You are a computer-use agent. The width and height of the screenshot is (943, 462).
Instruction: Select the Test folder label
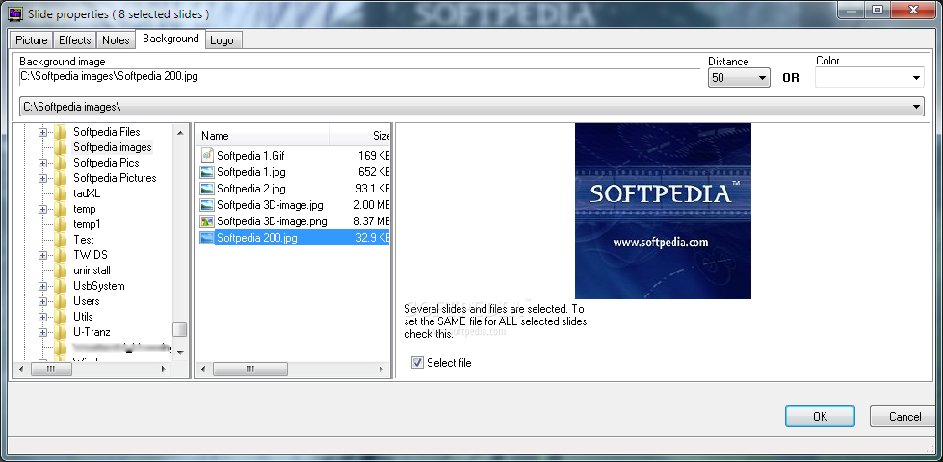pyautogui.click(x=84, y=240)
